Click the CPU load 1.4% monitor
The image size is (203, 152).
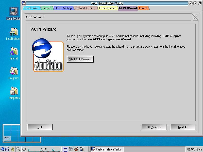point(44,149)
